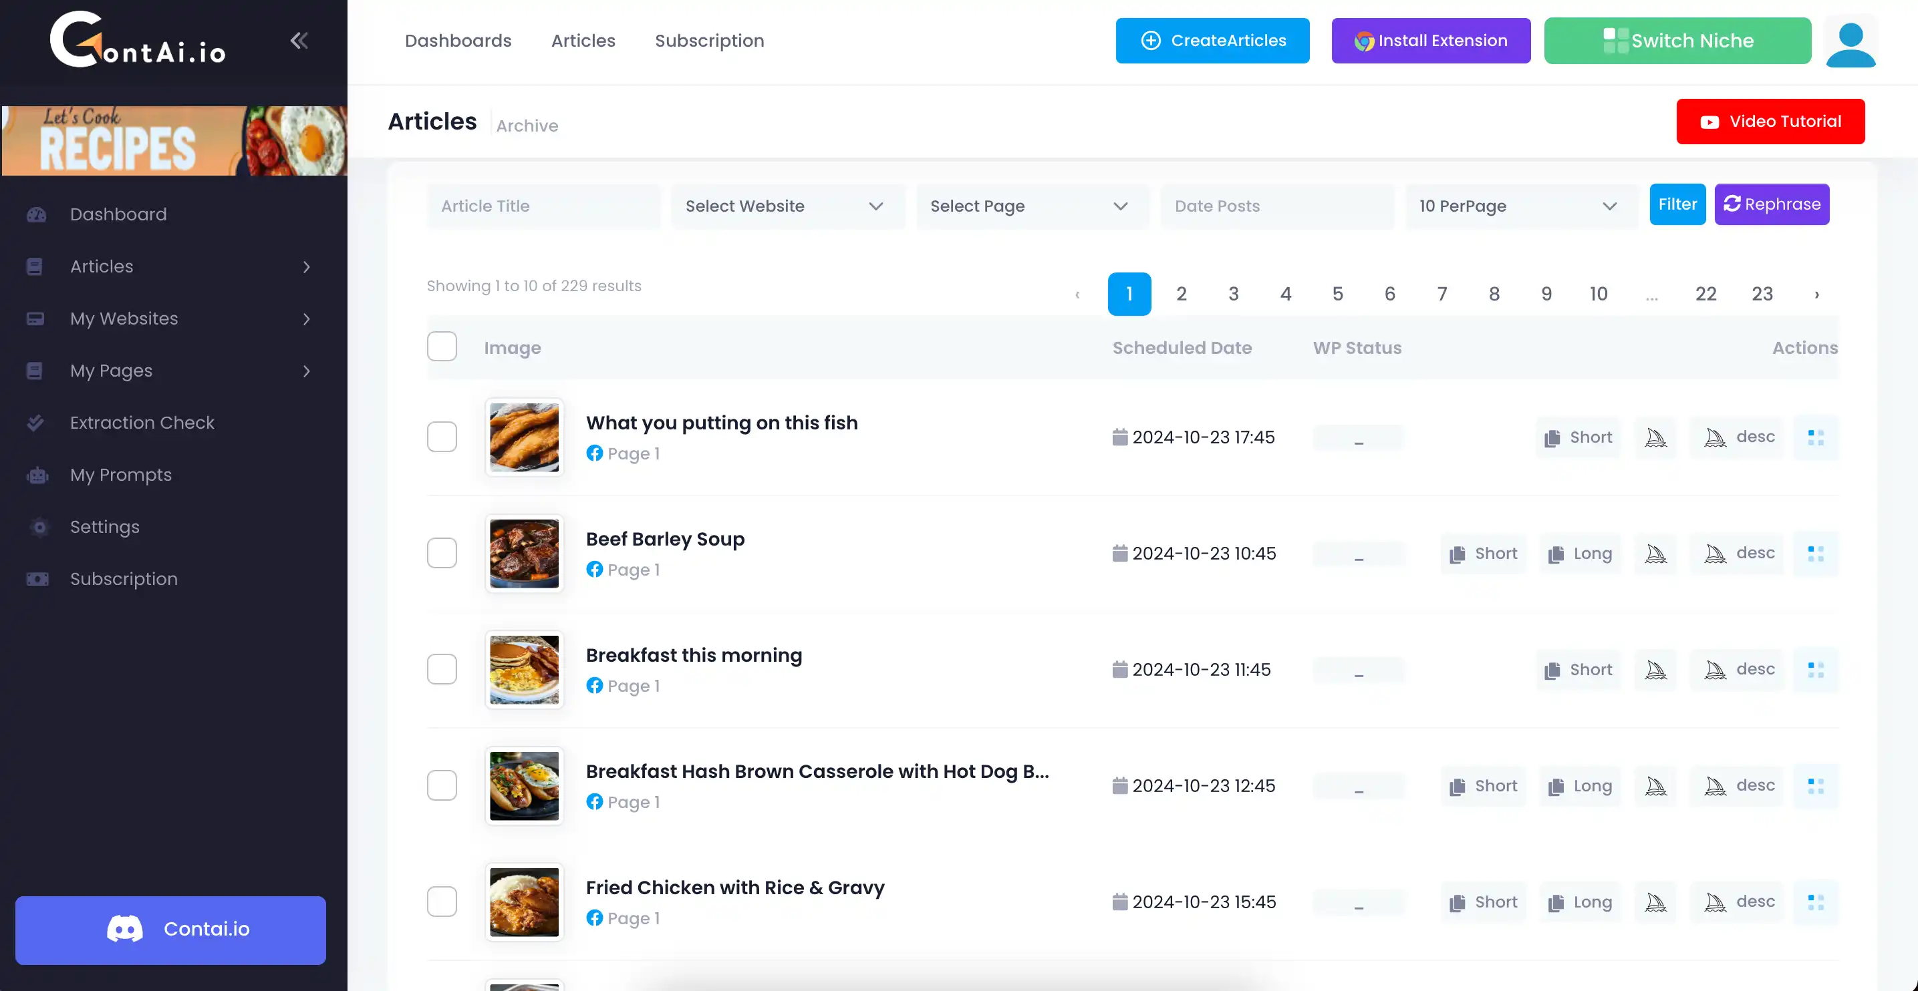1918x991 pixels.
Task: Open grid actions menu for Beef Barley Soup
Action: (x=1815, y=553)
